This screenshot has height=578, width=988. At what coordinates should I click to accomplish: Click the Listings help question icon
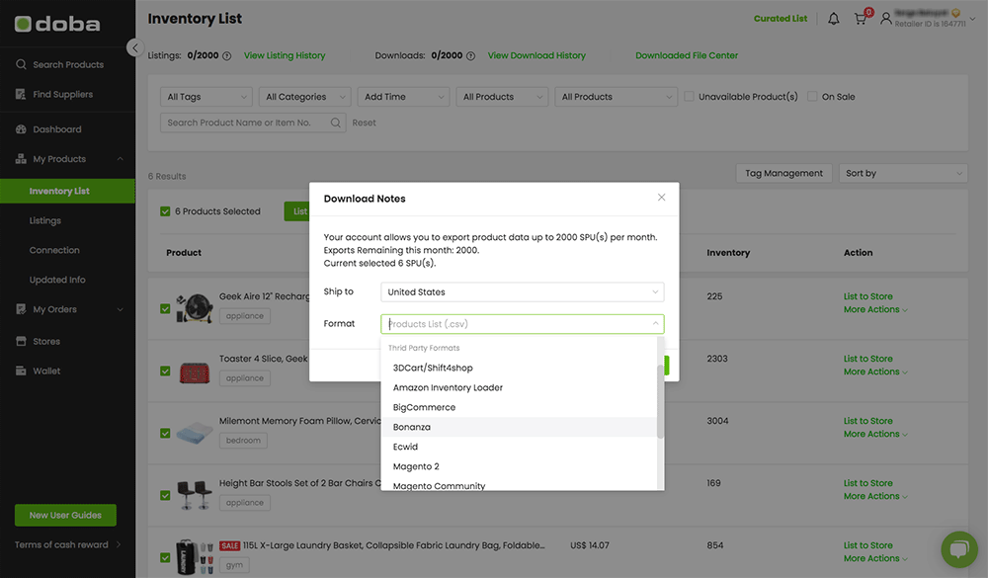(x=227, y=56)
